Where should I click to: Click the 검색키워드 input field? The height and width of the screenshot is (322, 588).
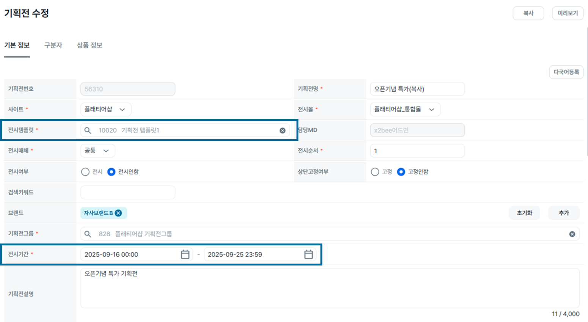click(128, 192)
